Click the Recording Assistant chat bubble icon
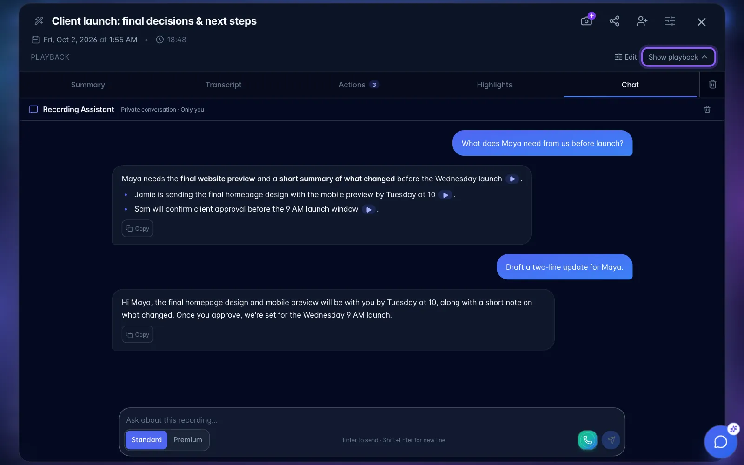The height and width of the screenshot is (465, 744). [33, 109]
